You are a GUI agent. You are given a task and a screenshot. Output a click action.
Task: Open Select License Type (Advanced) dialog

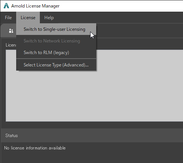(x=56, y=65)
